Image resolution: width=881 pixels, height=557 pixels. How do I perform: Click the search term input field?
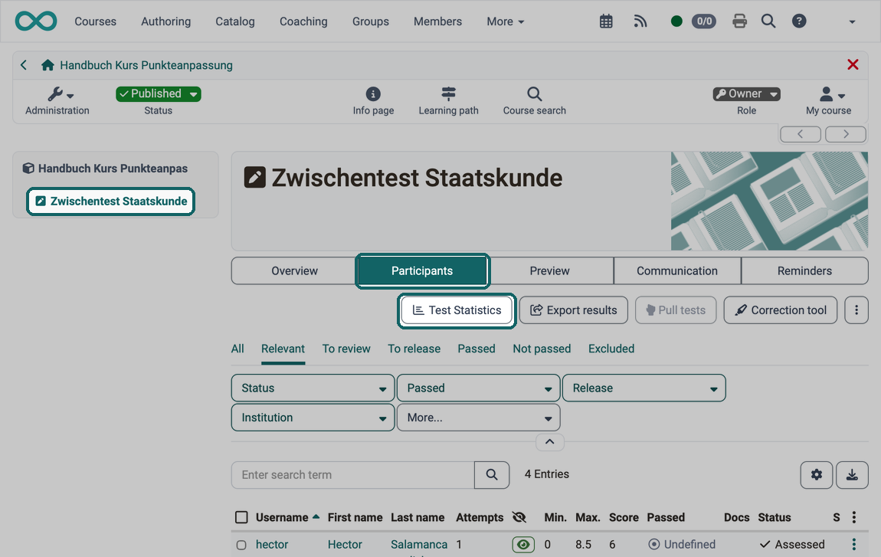tap(353, 475)
